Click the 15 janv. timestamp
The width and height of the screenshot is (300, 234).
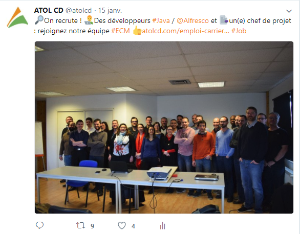pyautogui.click(x=110, y=11)
